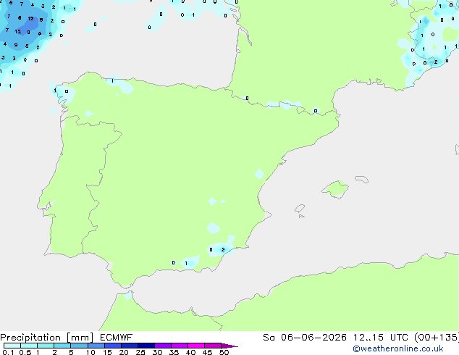Click the Menorca island outline
Image resolution: width=459 pixels, height=355 pixels.
[x=361, y=179]
